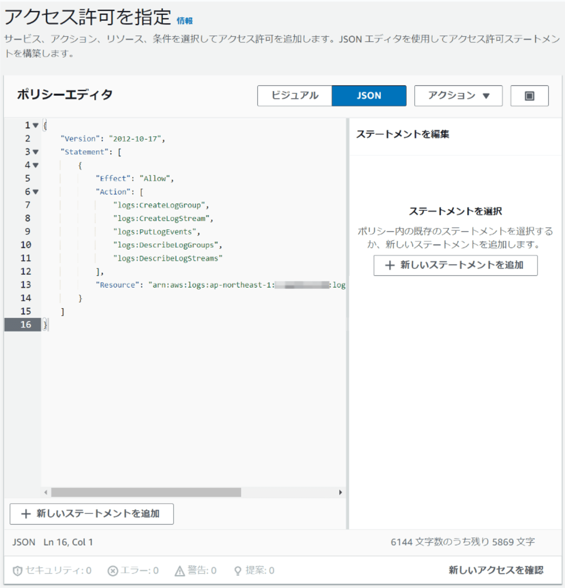Toggle the side panel layout icon button

point(529,96)
